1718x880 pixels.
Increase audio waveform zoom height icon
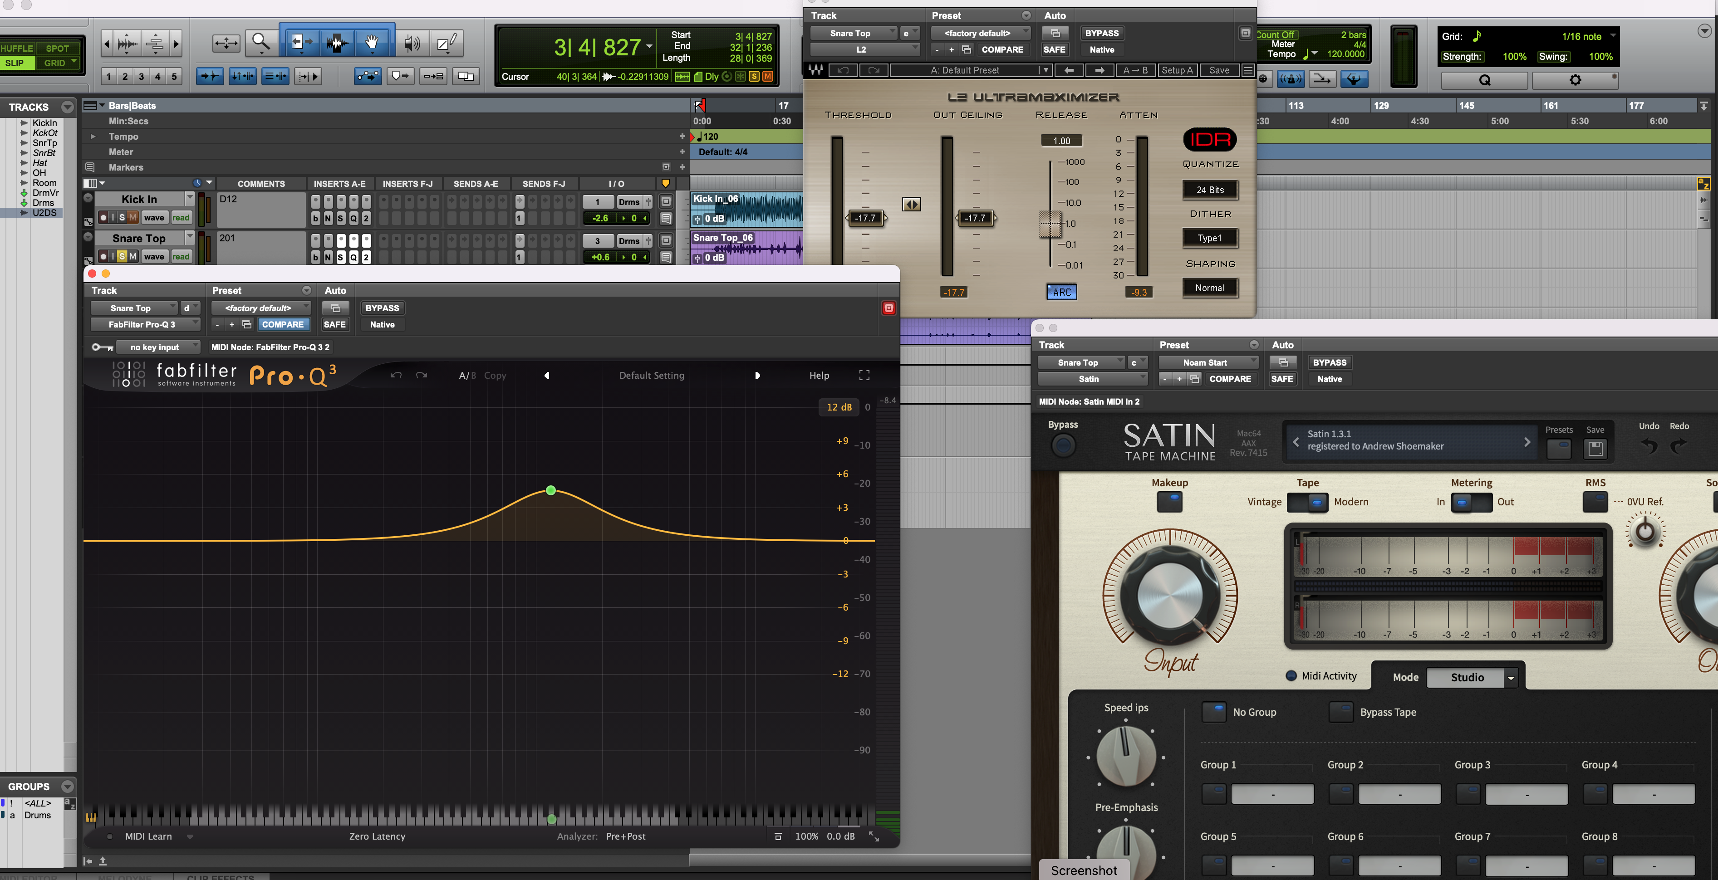[128, 44]
